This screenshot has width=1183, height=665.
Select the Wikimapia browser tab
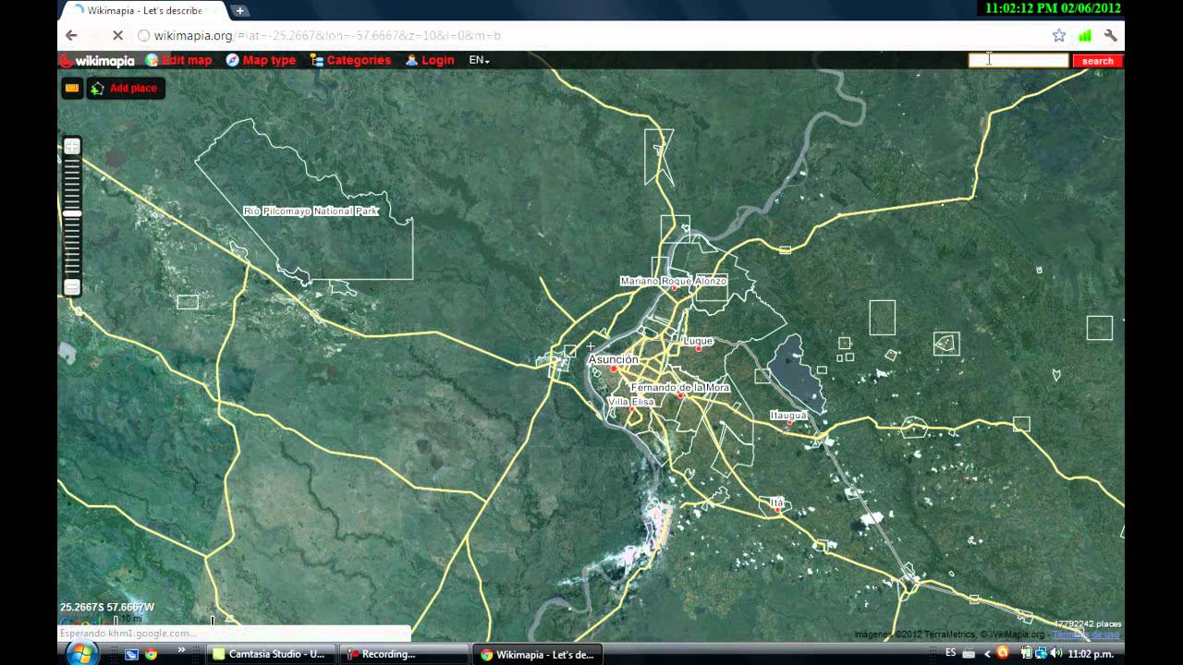pos(144,11)
